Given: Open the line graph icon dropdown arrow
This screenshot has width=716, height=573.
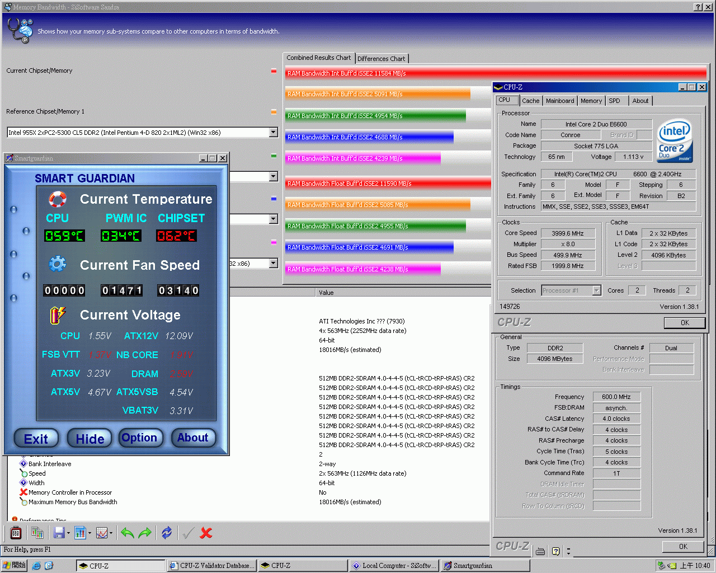Looking at the screenshot, I should tap(111, 533).
